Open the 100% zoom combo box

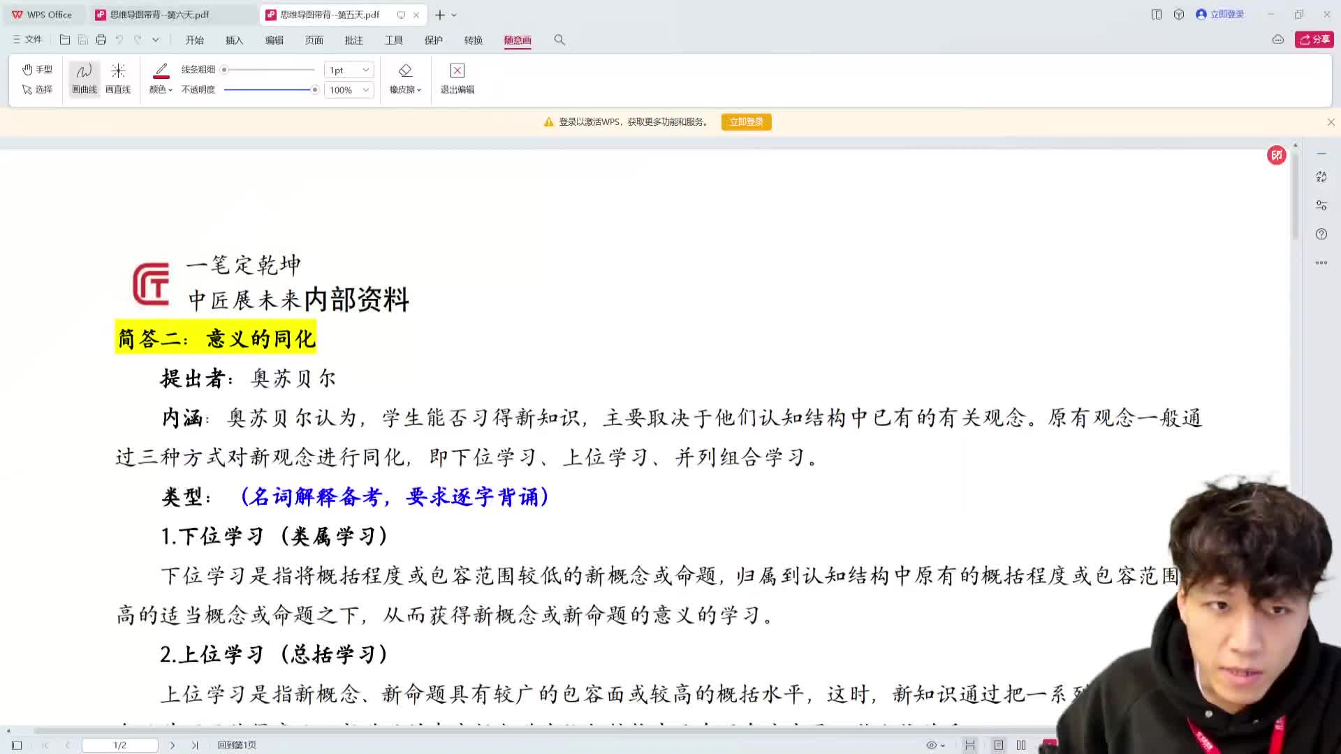point(348,89)
